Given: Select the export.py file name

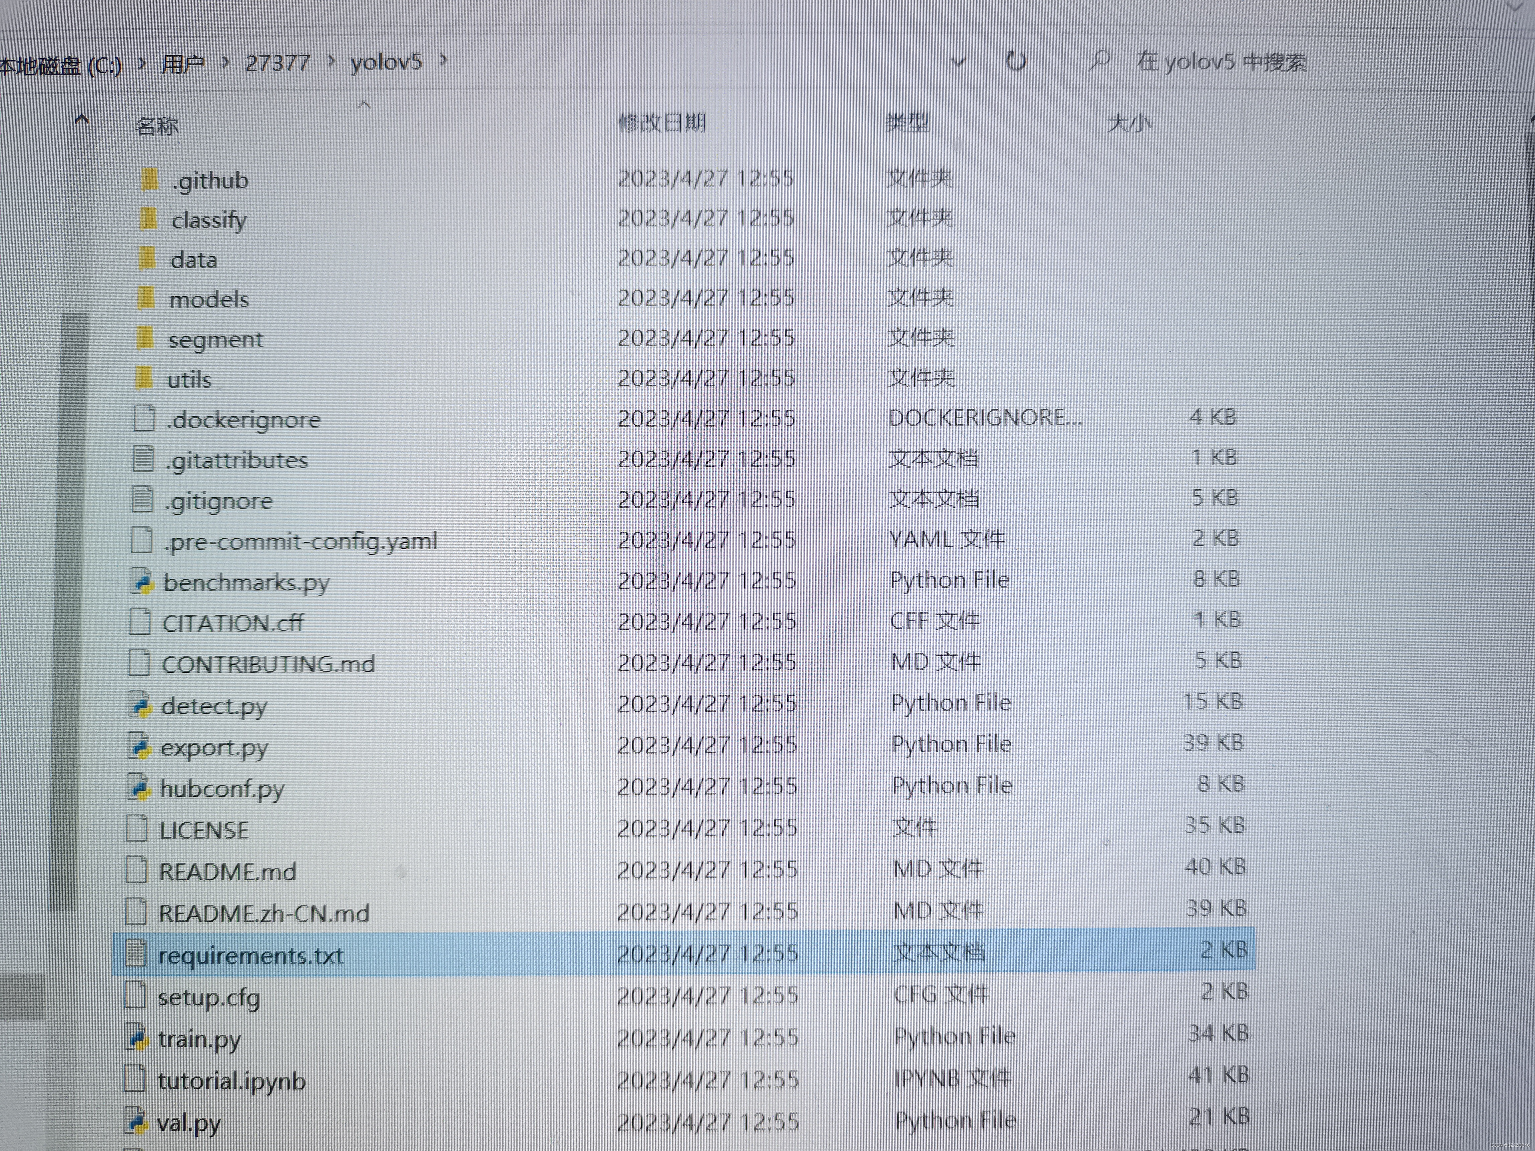Looking at the screenshot, I should 215,747.
